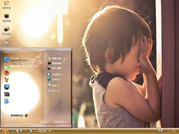Open the Recycle Bin on the desktop
The image size is (179, 134).
coord(6,43)
